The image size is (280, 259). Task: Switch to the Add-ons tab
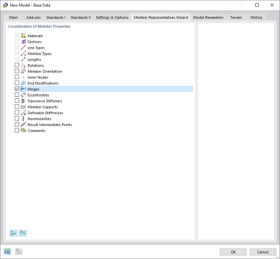coord(34,17)
